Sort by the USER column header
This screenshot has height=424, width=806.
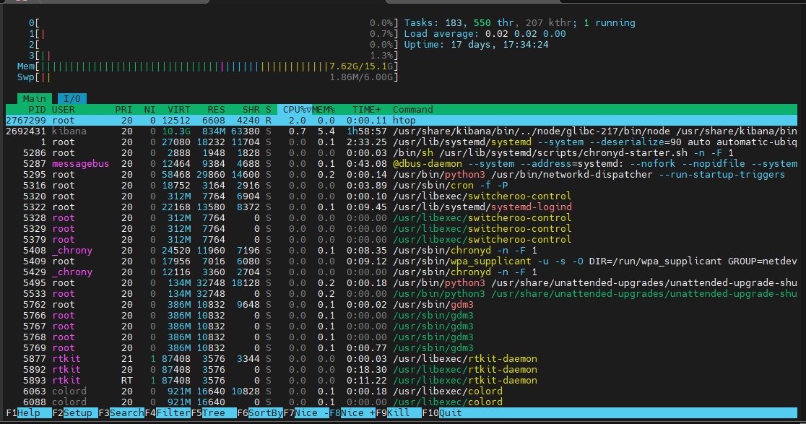point(64,110)
